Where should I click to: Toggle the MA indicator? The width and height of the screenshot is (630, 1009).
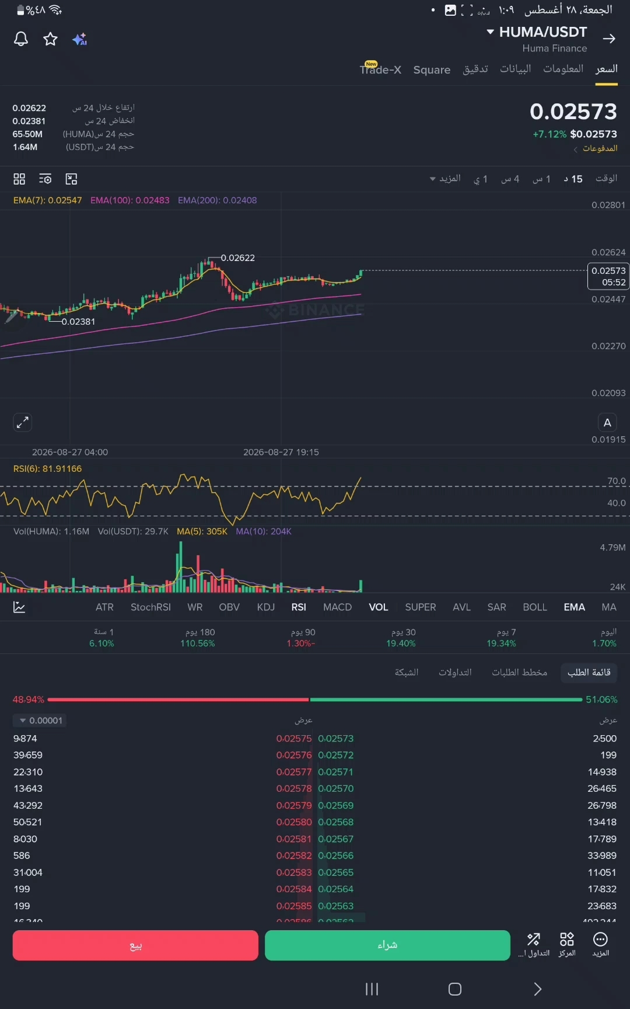click(609, 607)
